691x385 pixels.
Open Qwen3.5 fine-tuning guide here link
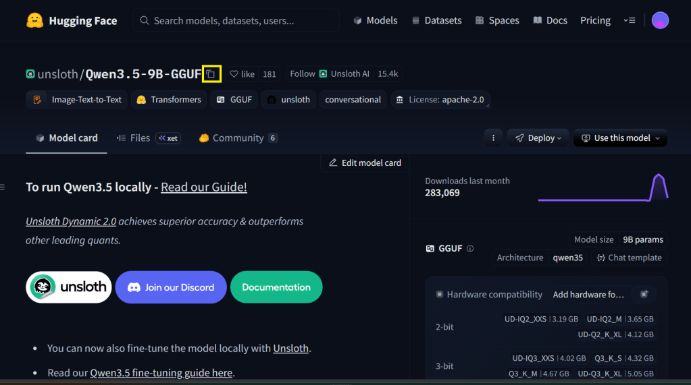click(x=161, y=373)
